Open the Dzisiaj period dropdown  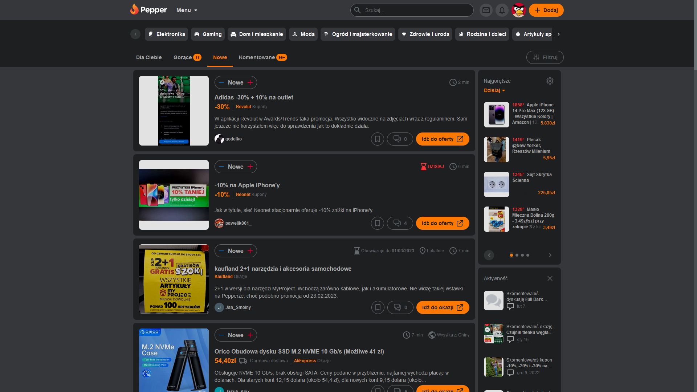tap(494, 90)
